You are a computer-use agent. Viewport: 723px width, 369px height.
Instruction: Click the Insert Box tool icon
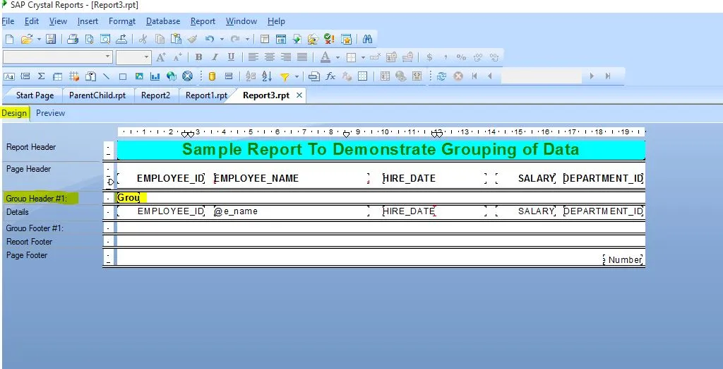(123, 76)
